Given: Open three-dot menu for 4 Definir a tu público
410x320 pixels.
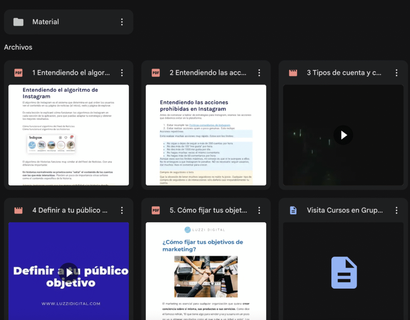Looking at the screenshot, I should [x=122, y=210].
